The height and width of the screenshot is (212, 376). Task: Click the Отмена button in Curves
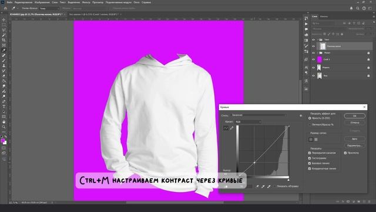pos(355,122)
